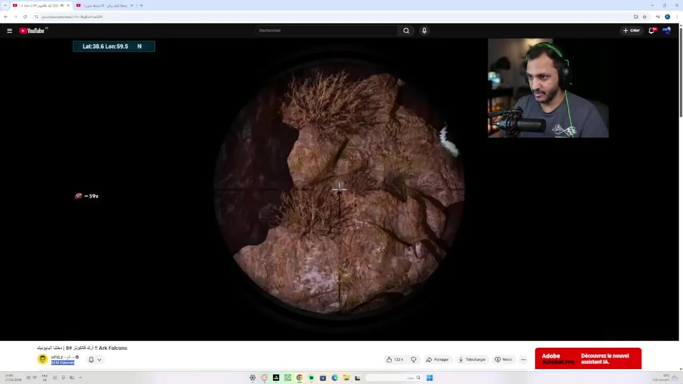
Task: Click the page vertical scrollbar
Action: tap(681, 70)
